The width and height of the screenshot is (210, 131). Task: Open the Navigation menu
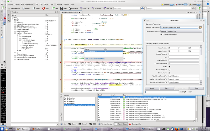pyautogui.click(x=29, y=4)
